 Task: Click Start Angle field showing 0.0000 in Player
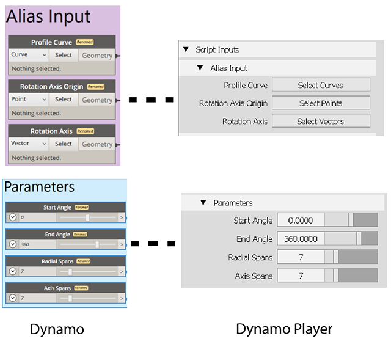301,220
